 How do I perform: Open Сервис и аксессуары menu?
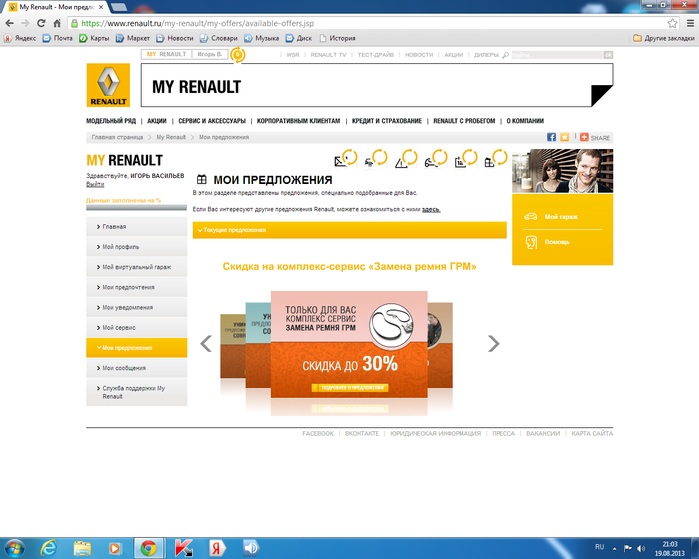[x=212, y=121]
